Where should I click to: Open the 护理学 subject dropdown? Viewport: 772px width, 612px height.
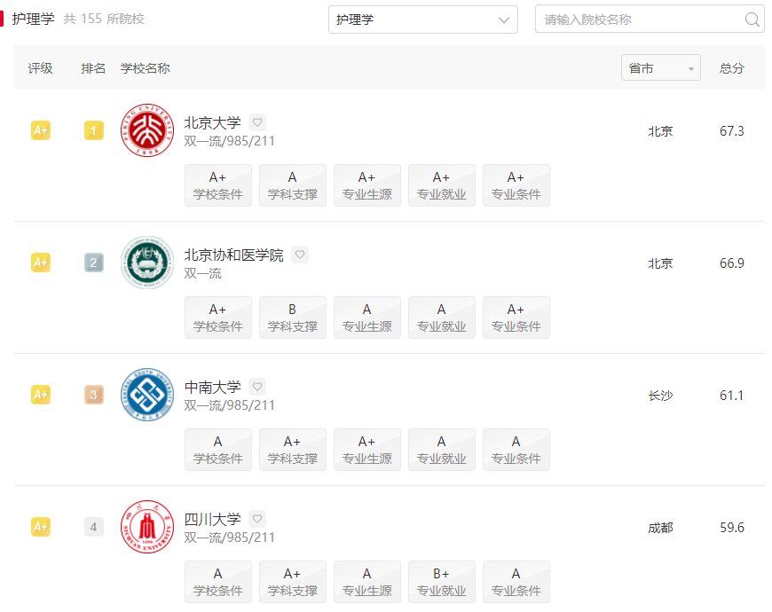pyautogui.click(x=422, y=20)
